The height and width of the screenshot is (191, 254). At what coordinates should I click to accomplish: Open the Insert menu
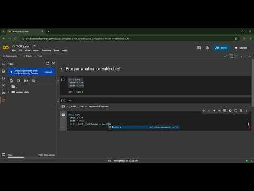pyautogui.click(x=36, y=51)
